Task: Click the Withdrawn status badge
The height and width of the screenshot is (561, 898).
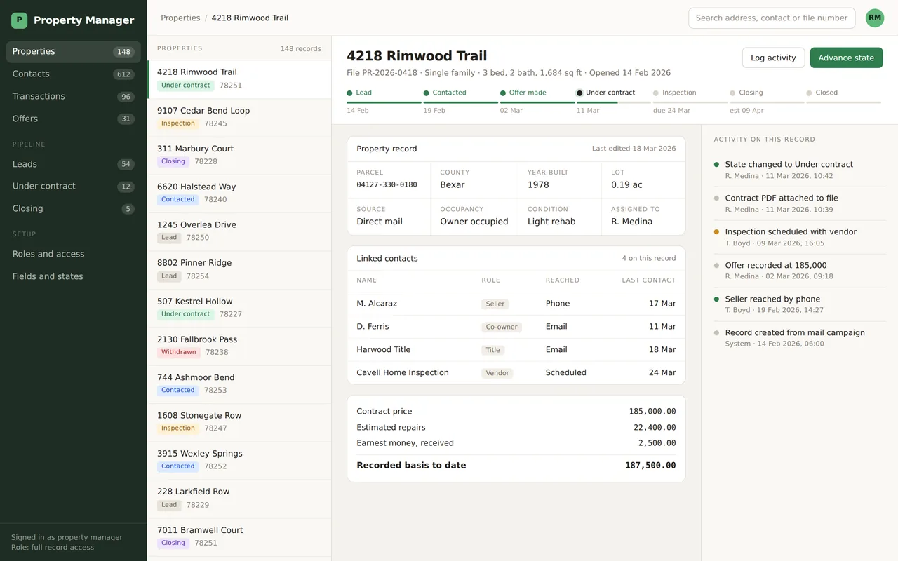Action: (179, 353)
